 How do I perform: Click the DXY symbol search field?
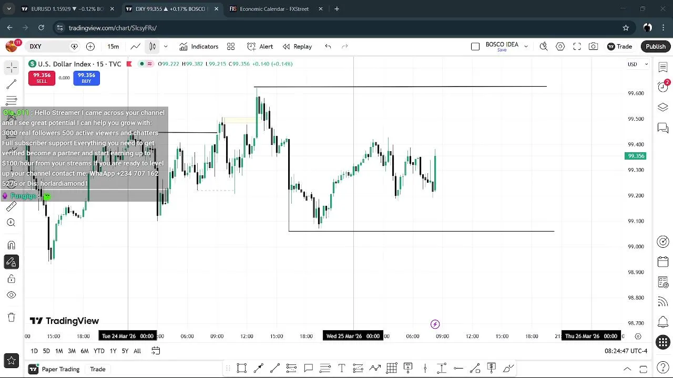pyautogui.click(x=50, y=47)
